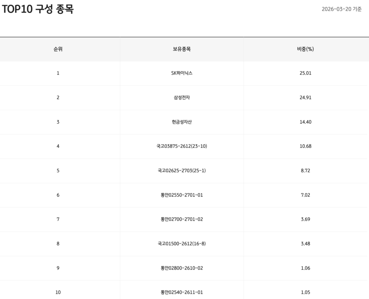Click the 24.91 weight value

tap(305, 98)
